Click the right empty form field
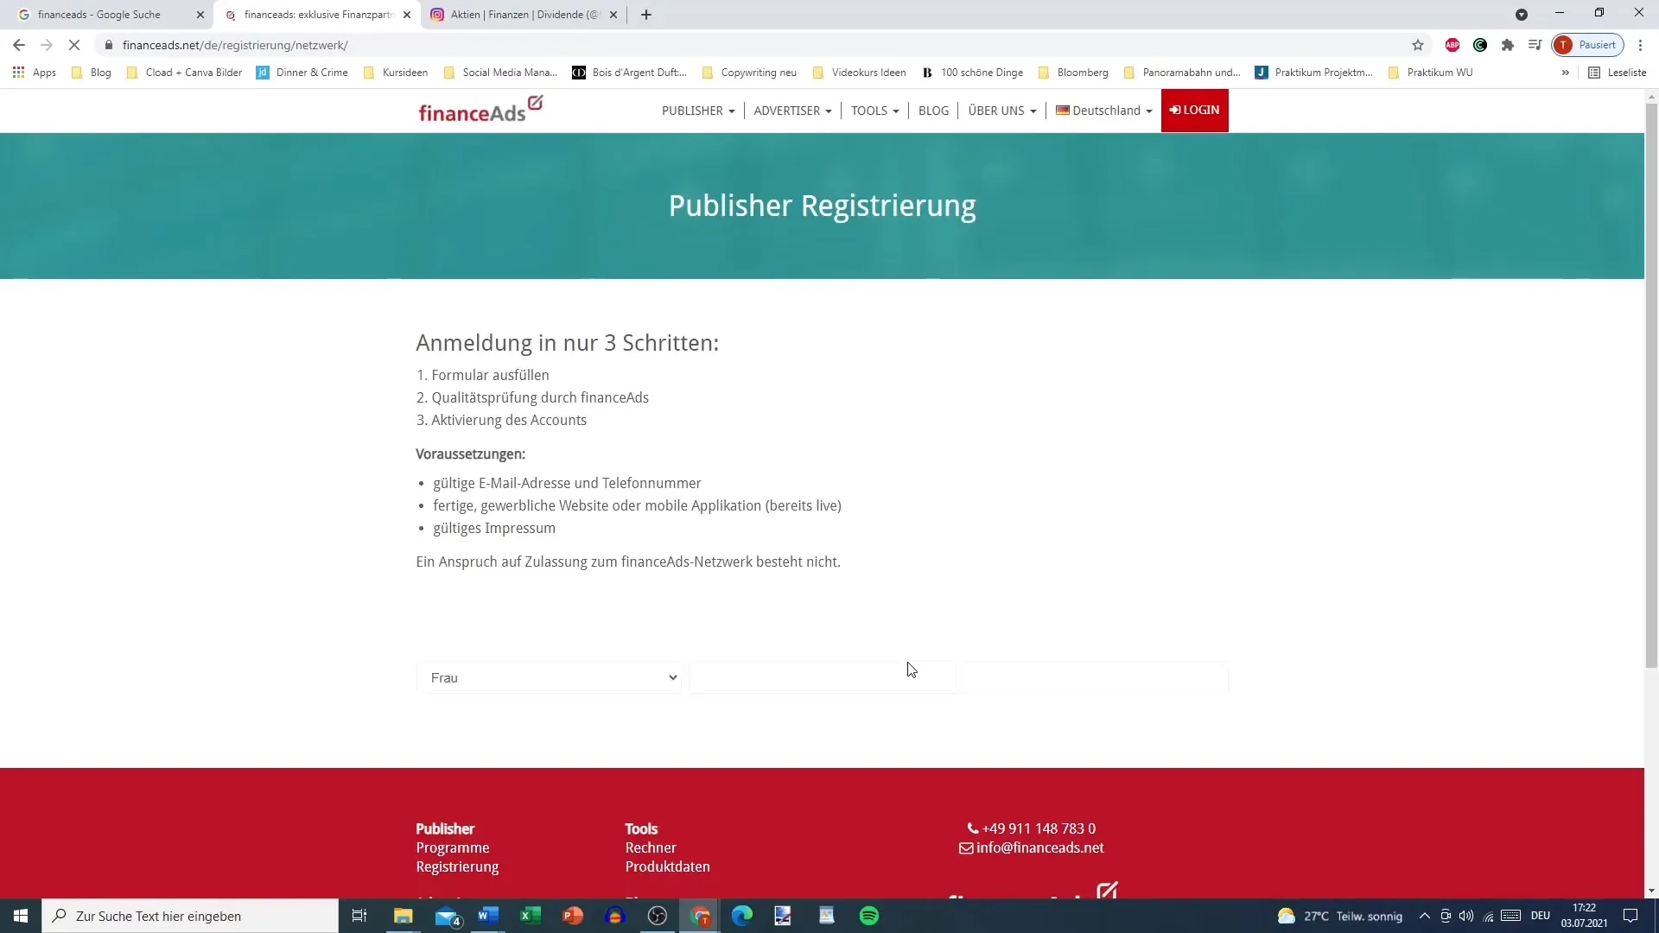Image resolution: width=1659 pixels, height=933 pixels. (x=1096, y=677)
